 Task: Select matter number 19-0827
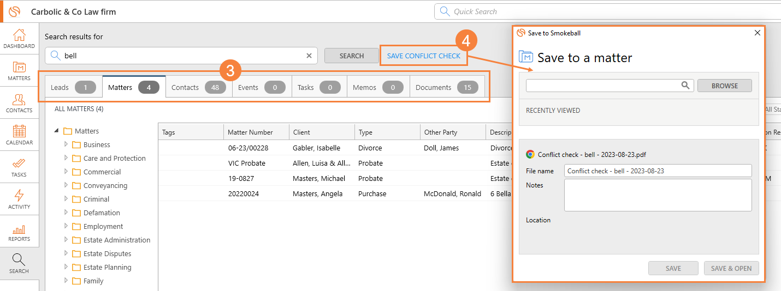pos(241,178)
